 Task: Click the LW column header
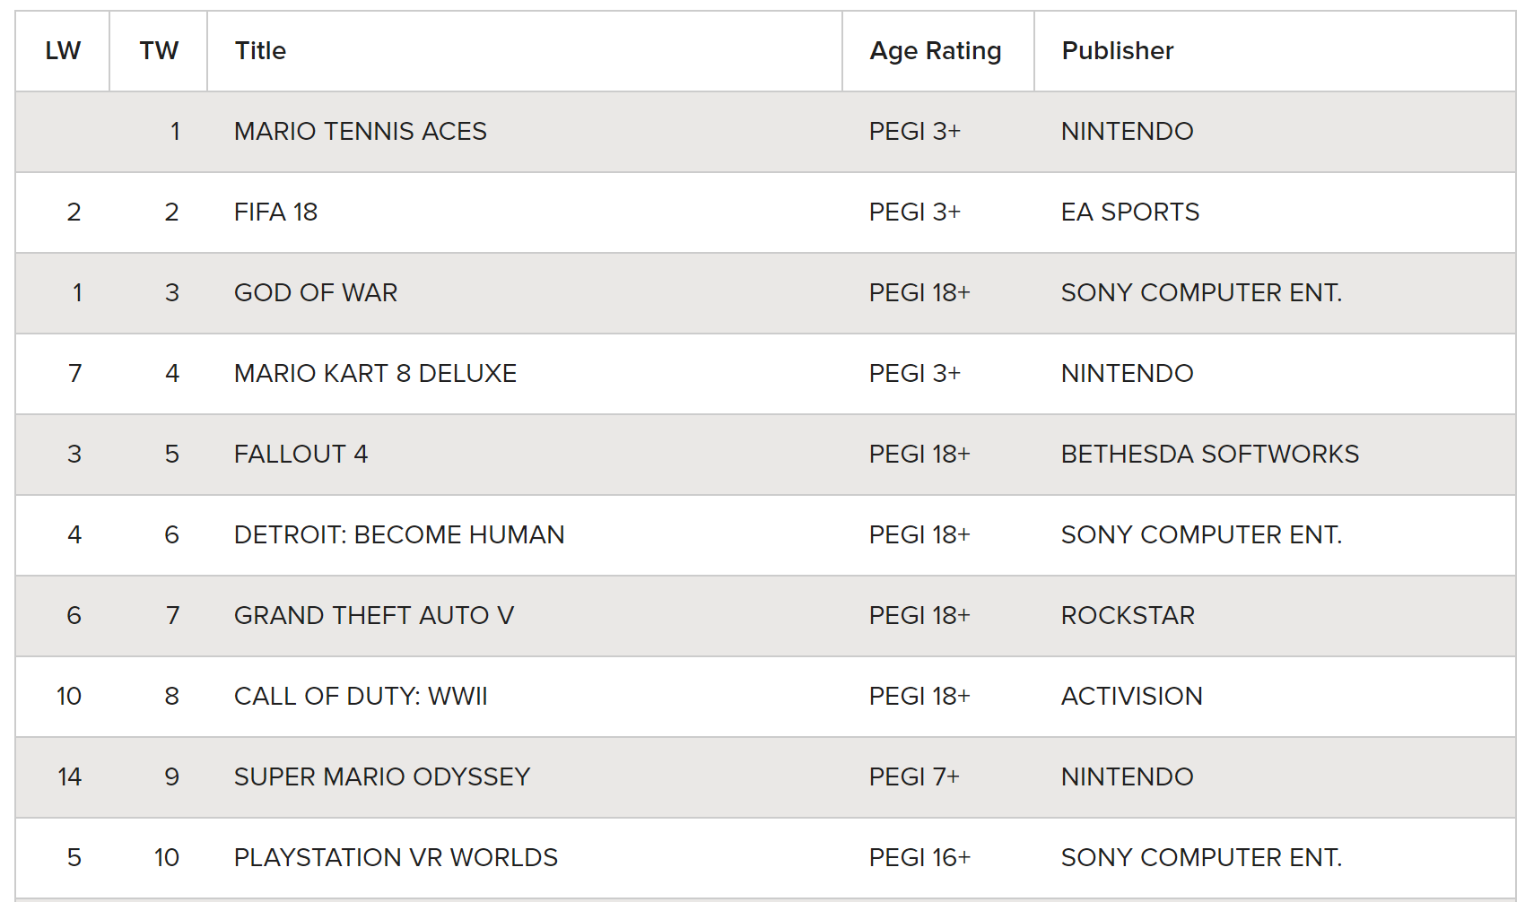(x=63, y=51)
